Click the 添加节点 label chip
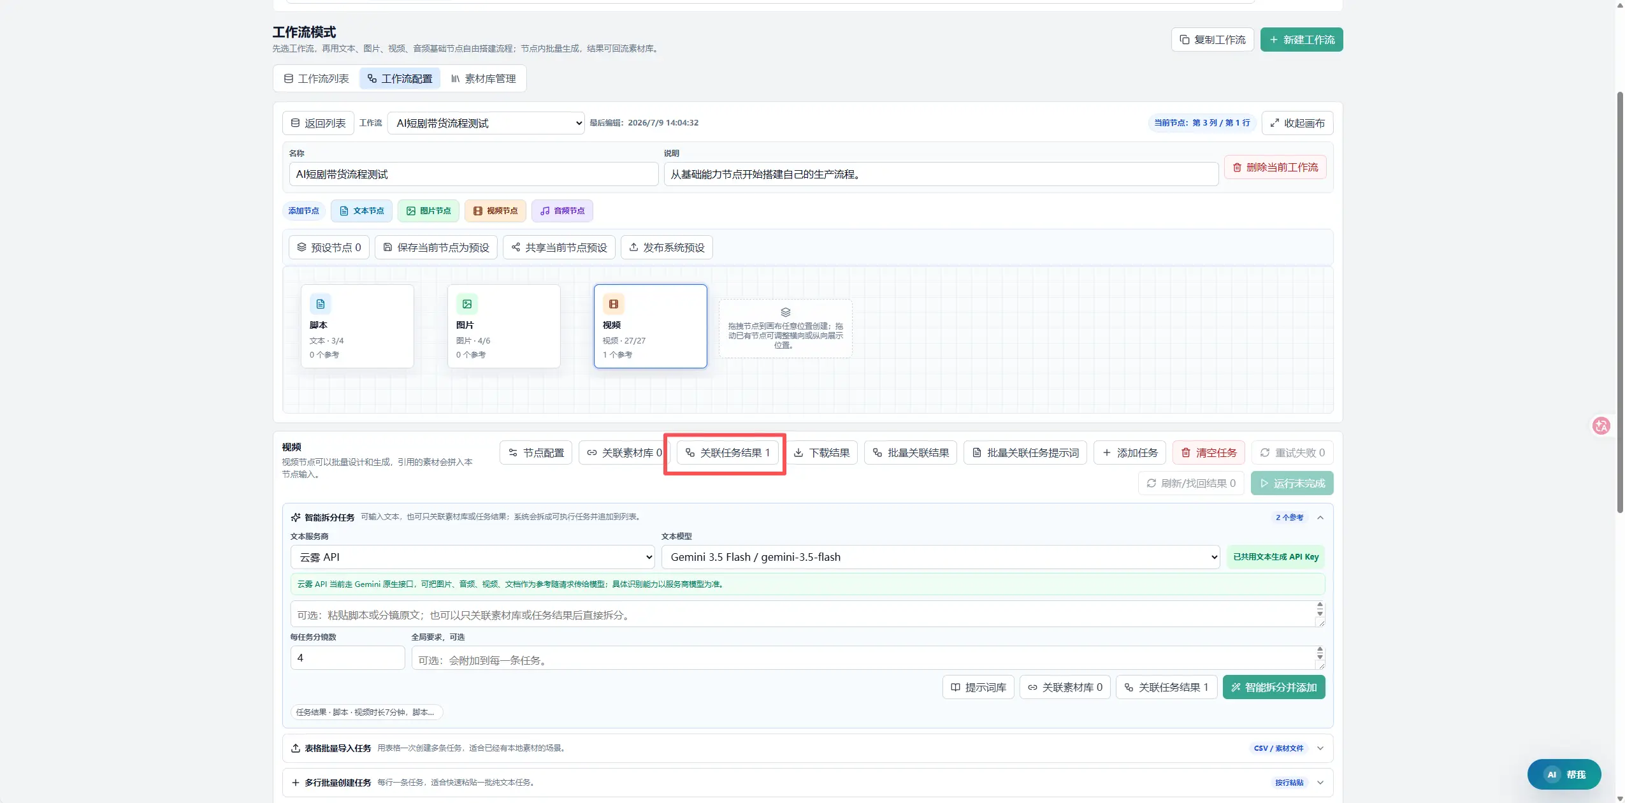Screen dimensions: 1625x803 [303, 211]
